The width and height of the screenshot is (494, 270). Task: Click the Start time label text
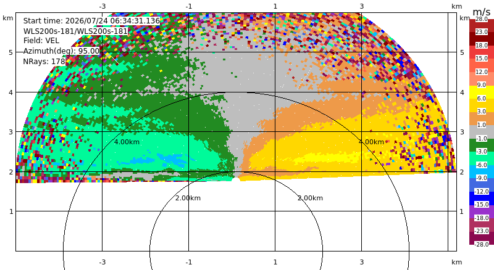pyautogui.click(x=91, y=21)
